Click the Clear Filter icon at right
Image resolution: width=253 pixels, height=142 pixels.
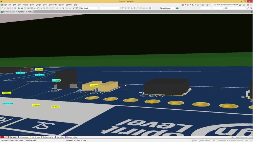coord(251,8)
